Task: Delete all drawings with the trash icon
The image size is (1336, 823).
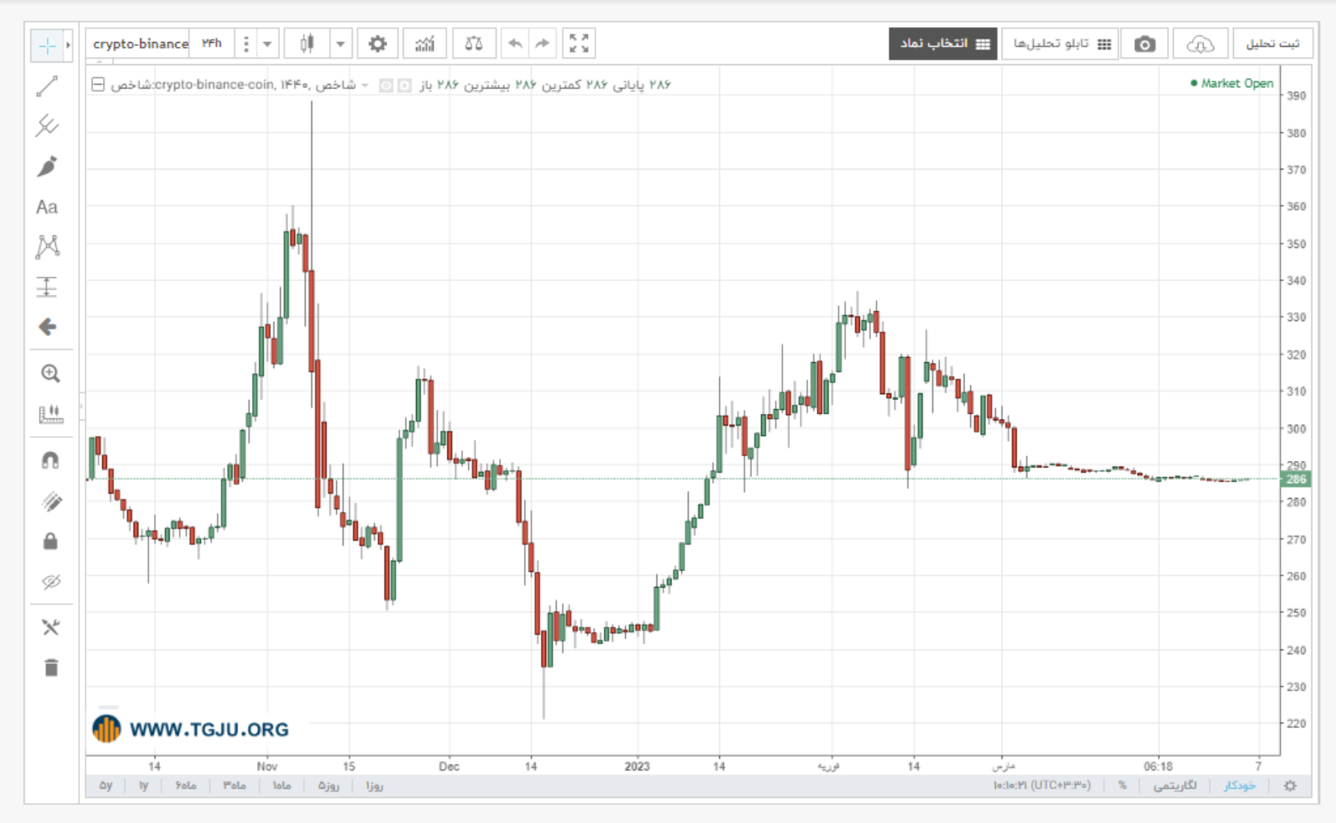Action: pos(51,667)
